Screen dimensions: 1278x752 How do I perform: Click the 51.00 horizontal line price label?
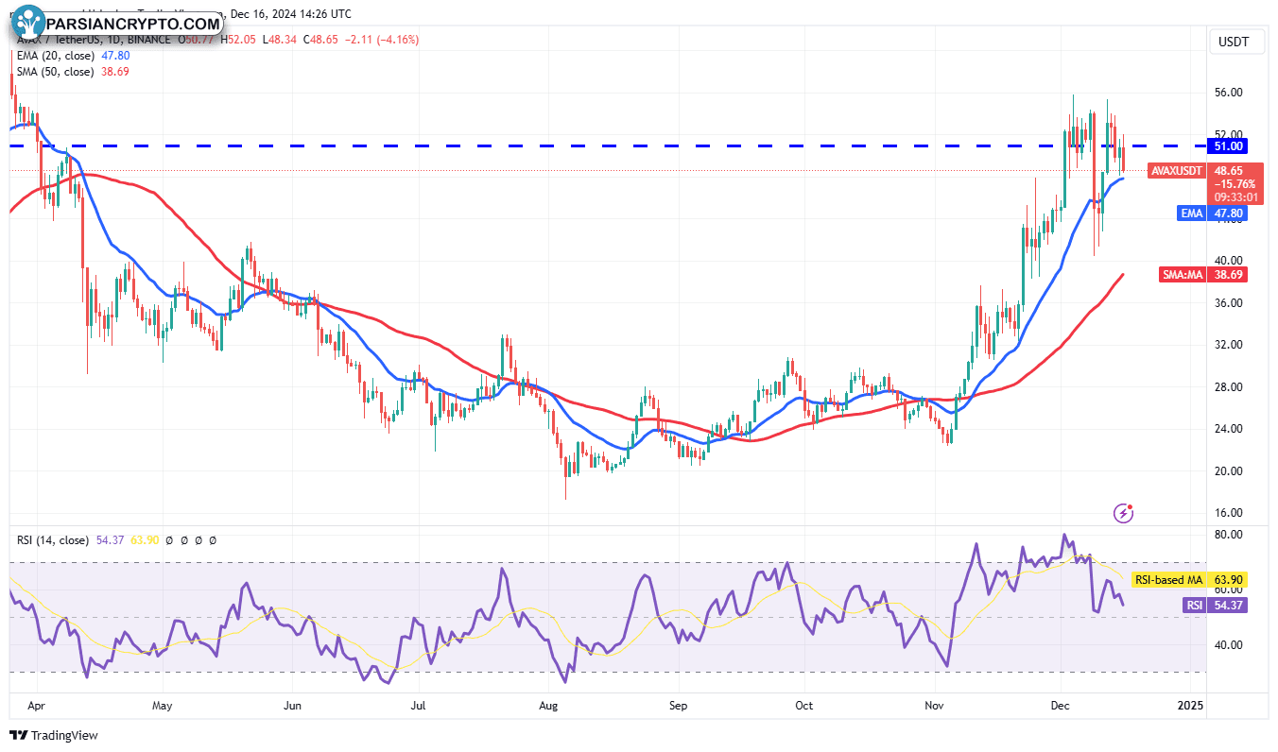tap(1230, 145)
